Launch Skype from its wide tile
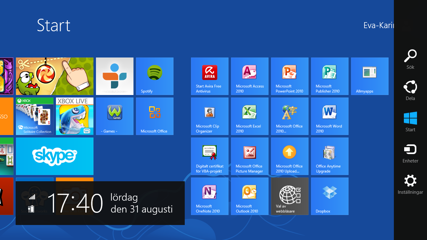This screenshot has width=427, height=240. pos(55,156)
